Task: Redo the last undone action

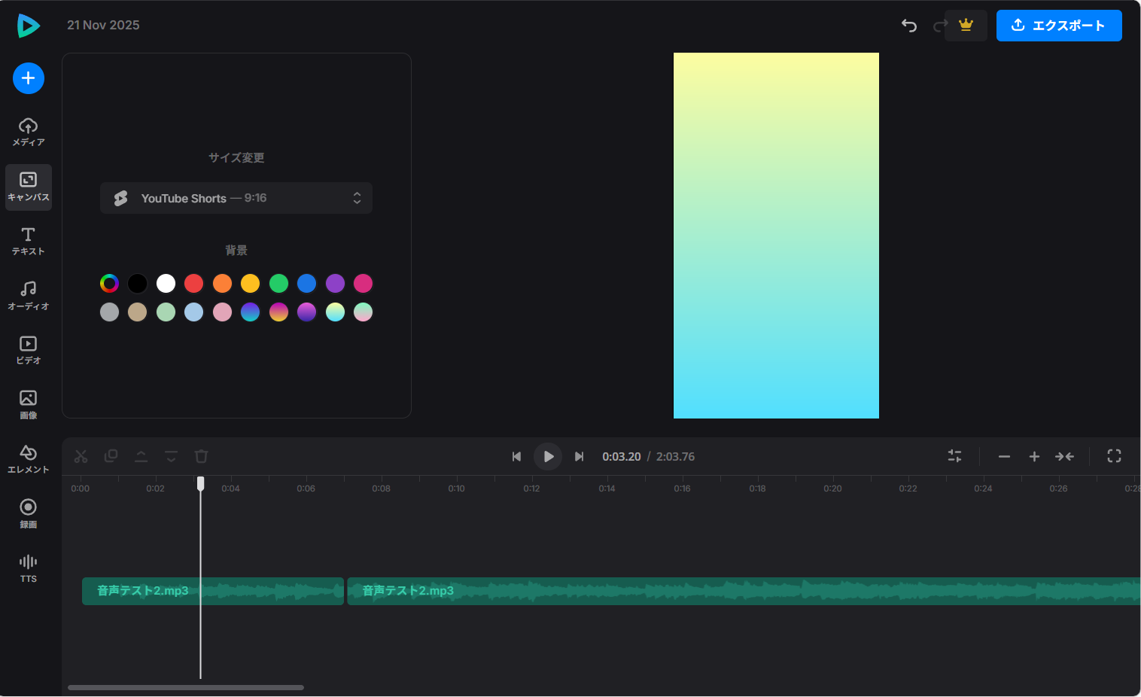Action: pyautogui.click(x=939, y=26)
